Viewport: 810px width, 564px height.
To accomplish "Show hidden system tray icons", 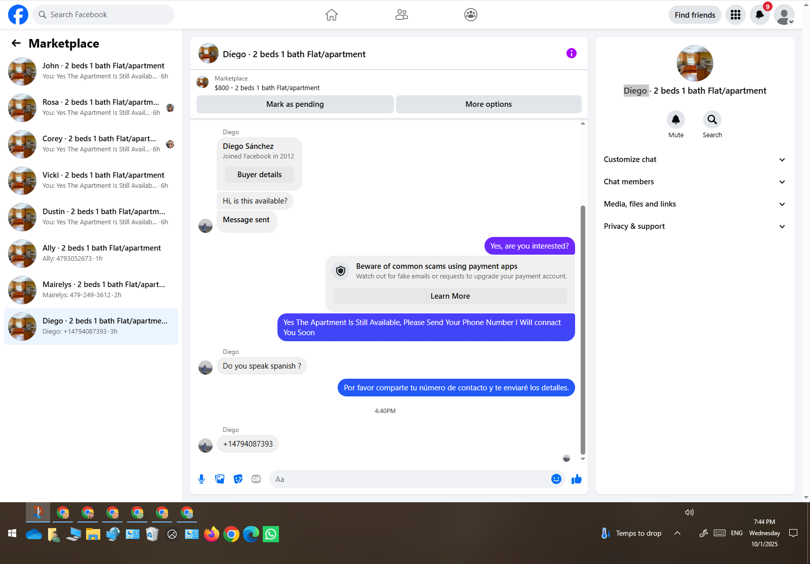I will [x=677, y=533].
